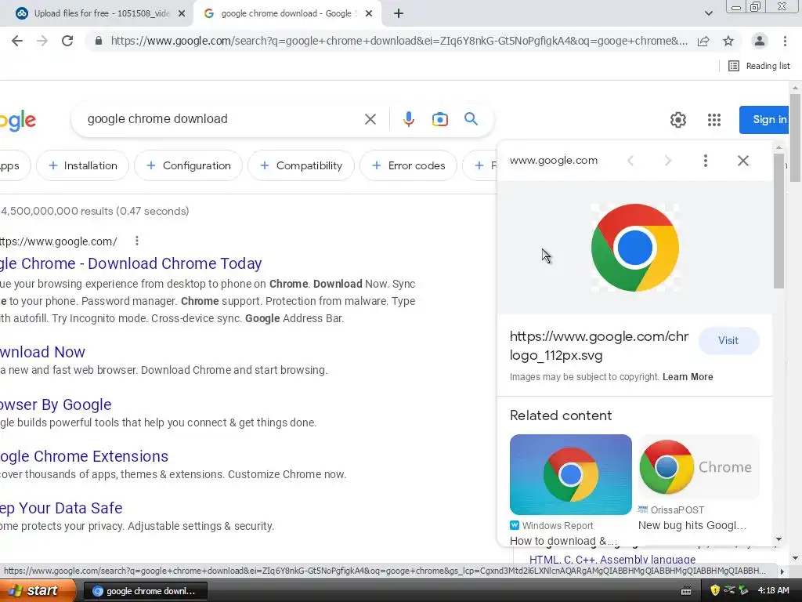Click the 4:18 AM clock
Image resolution: width=802 pixels, height=602 pixels.
click(773, 590)
